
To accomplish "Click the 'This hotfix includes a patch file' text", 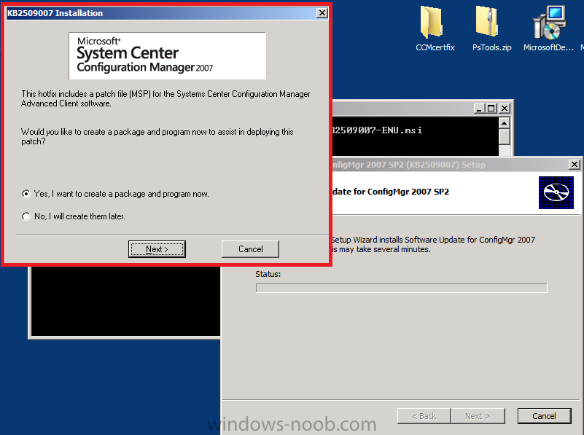I will point(166,98).
